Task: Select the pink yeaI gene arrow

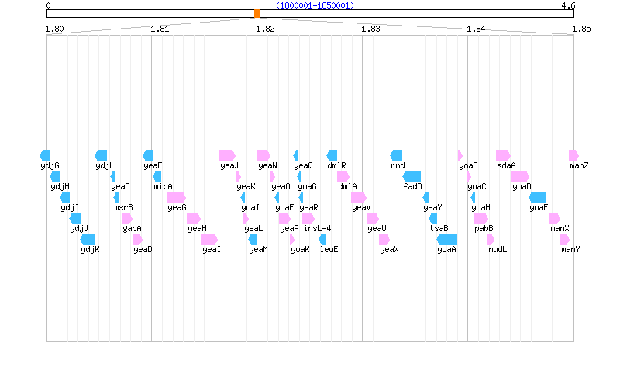Action: pyautogui.click(x=209, y=239)
